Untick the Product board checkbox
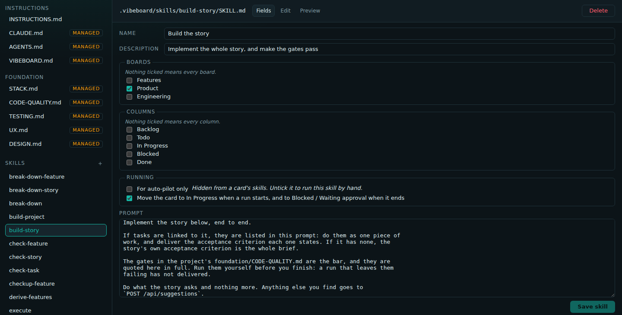 [x=129, y=88]
